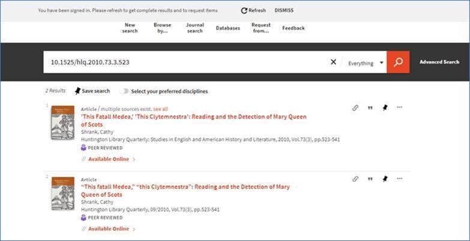Pin the first result to favorites

click(385, 108)
